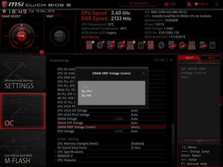
Task: Open M-FLASH to flash BIOS from USB
Action: click(23, 148)
